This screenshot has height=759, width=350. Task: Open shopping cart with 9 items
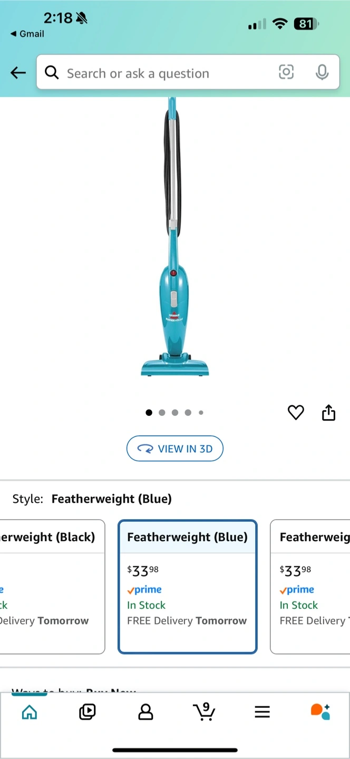(203, 712)
